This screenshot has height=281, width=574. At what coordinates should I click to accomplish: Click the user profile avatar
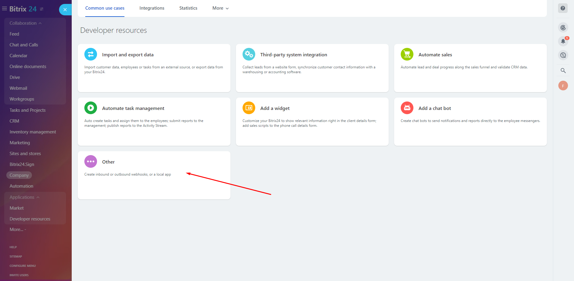pyautogui.click(x=563, y=86)
